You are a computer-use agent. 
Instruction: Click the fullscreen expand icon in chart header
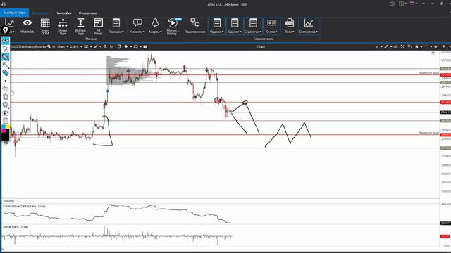(x=402, y=46)
